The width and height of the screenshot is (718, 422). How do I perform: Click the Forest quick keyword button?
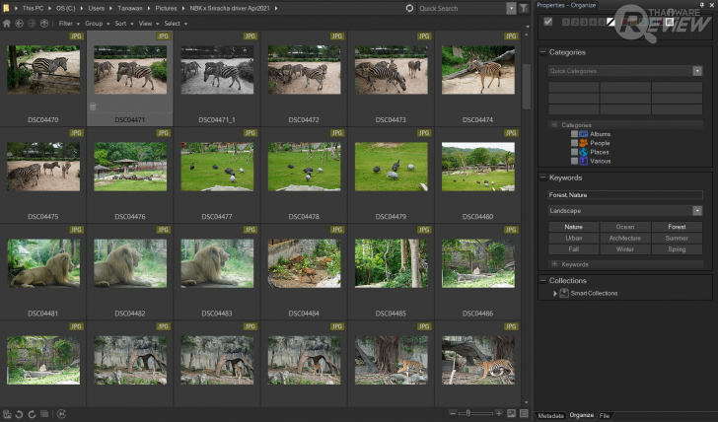coord(677,227)
